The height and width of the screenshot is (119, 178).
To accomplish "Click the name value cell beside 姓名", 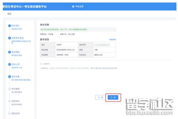I will (66, 45).
